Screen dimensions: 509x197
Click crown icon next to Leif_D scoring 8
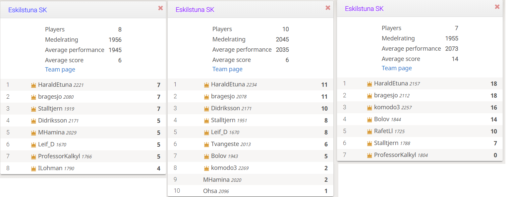[206, 132]
